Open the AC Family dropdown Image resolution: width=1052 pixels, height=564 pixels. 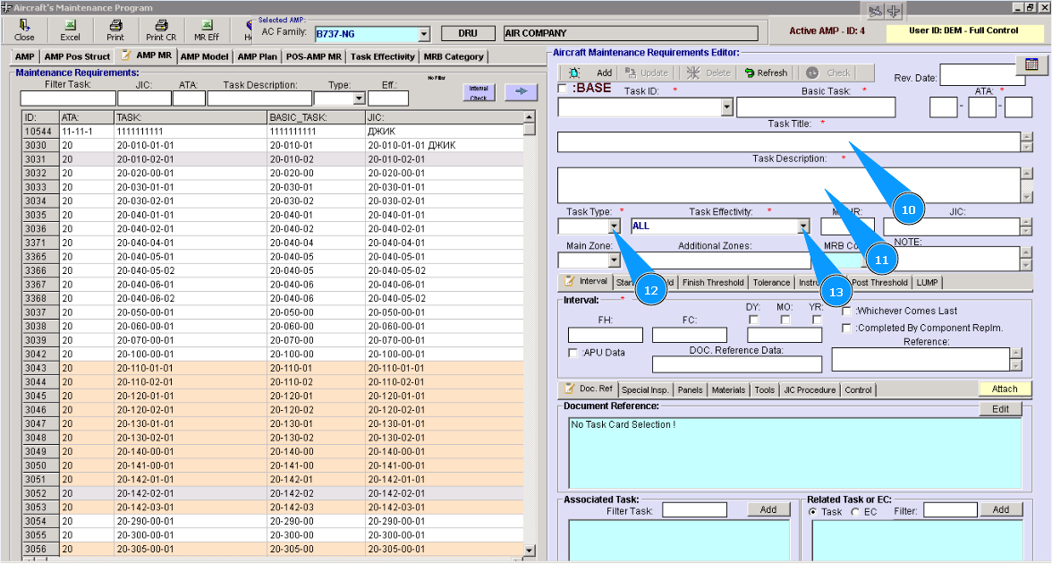[424, 35]
